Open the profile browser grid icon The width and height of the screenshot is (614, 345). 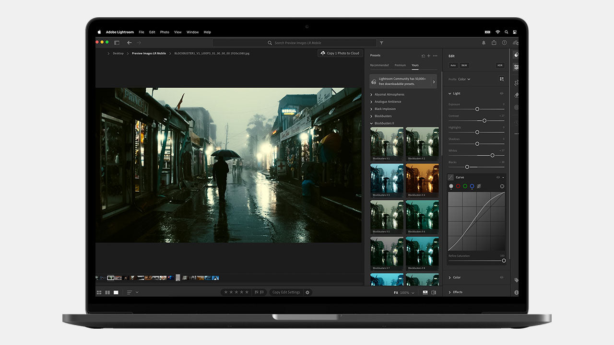502,79
